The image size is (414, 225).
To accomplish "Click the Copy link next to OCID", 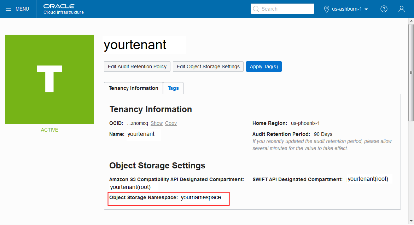I will pos(171,123).
